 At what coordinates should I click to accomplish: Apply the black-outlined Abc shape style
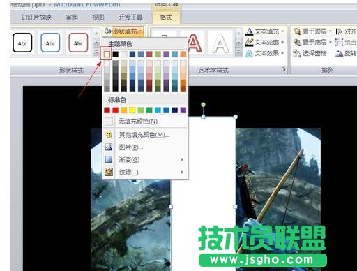point(22,43)
